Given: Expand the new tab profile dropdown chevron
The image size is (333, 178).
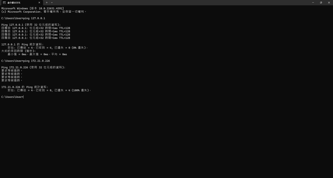Looking at the screenshot, I should (x=52, y=3).
